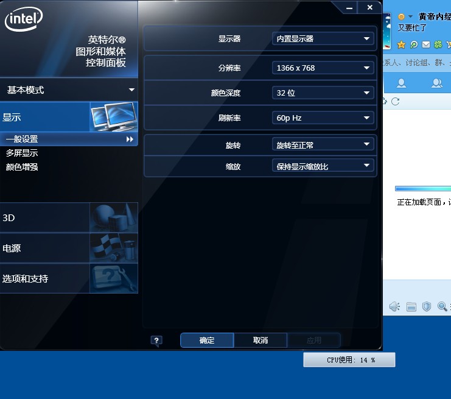Click the CPU使用 usage indicator
Image resolution: width=451 pixels, height=399 pixels.
349,360
